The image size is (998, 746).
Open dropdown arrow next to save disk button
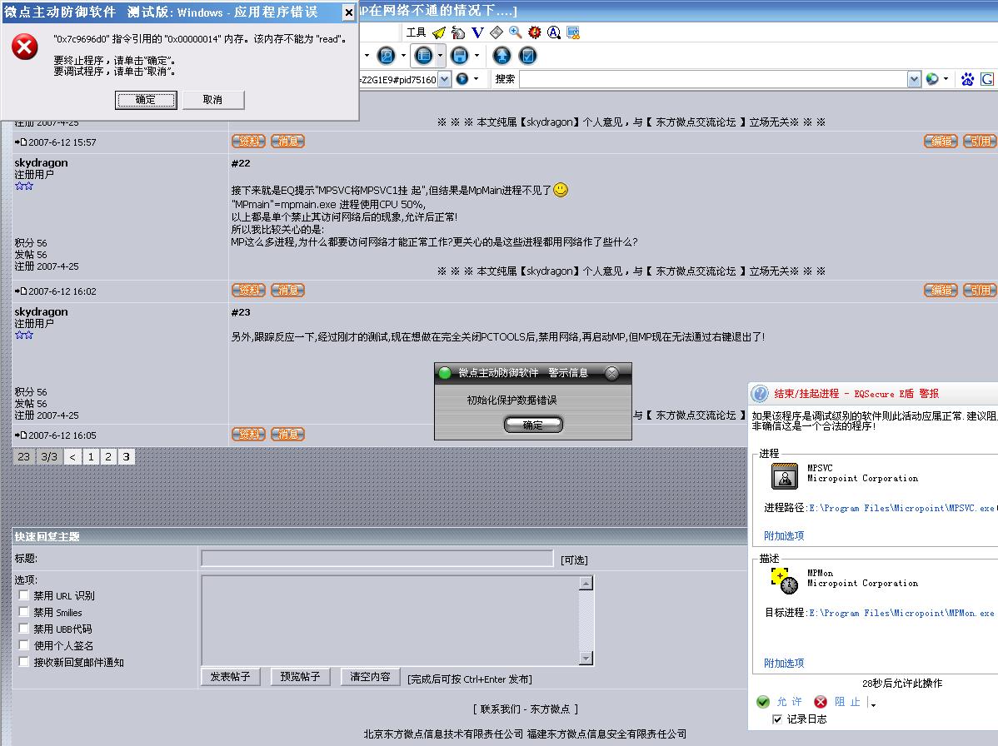click(477, 56)
